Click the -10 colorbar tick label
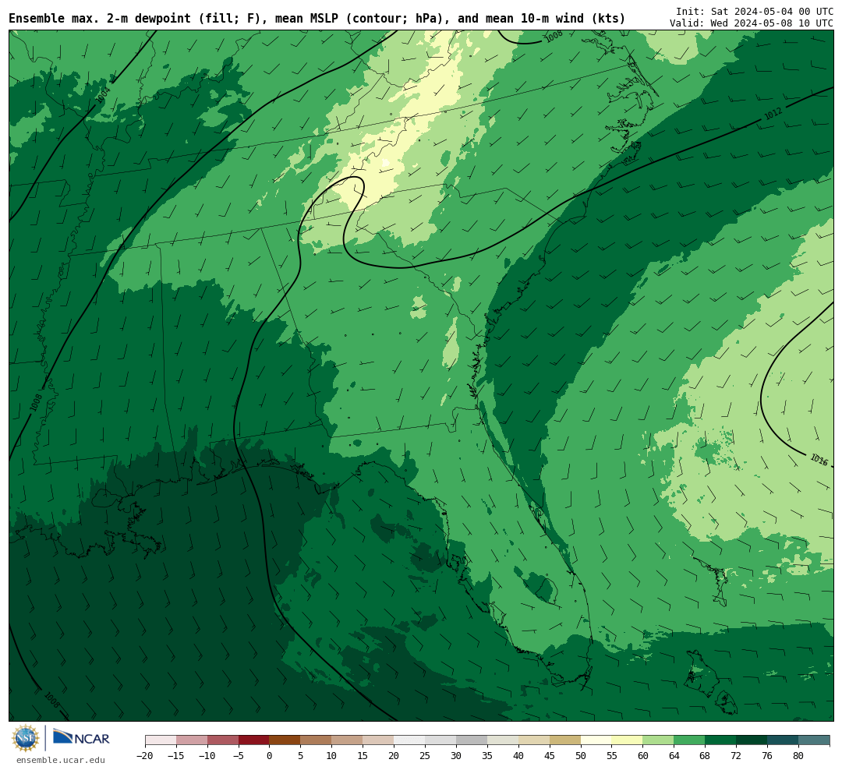 click(x=207, y=755)
